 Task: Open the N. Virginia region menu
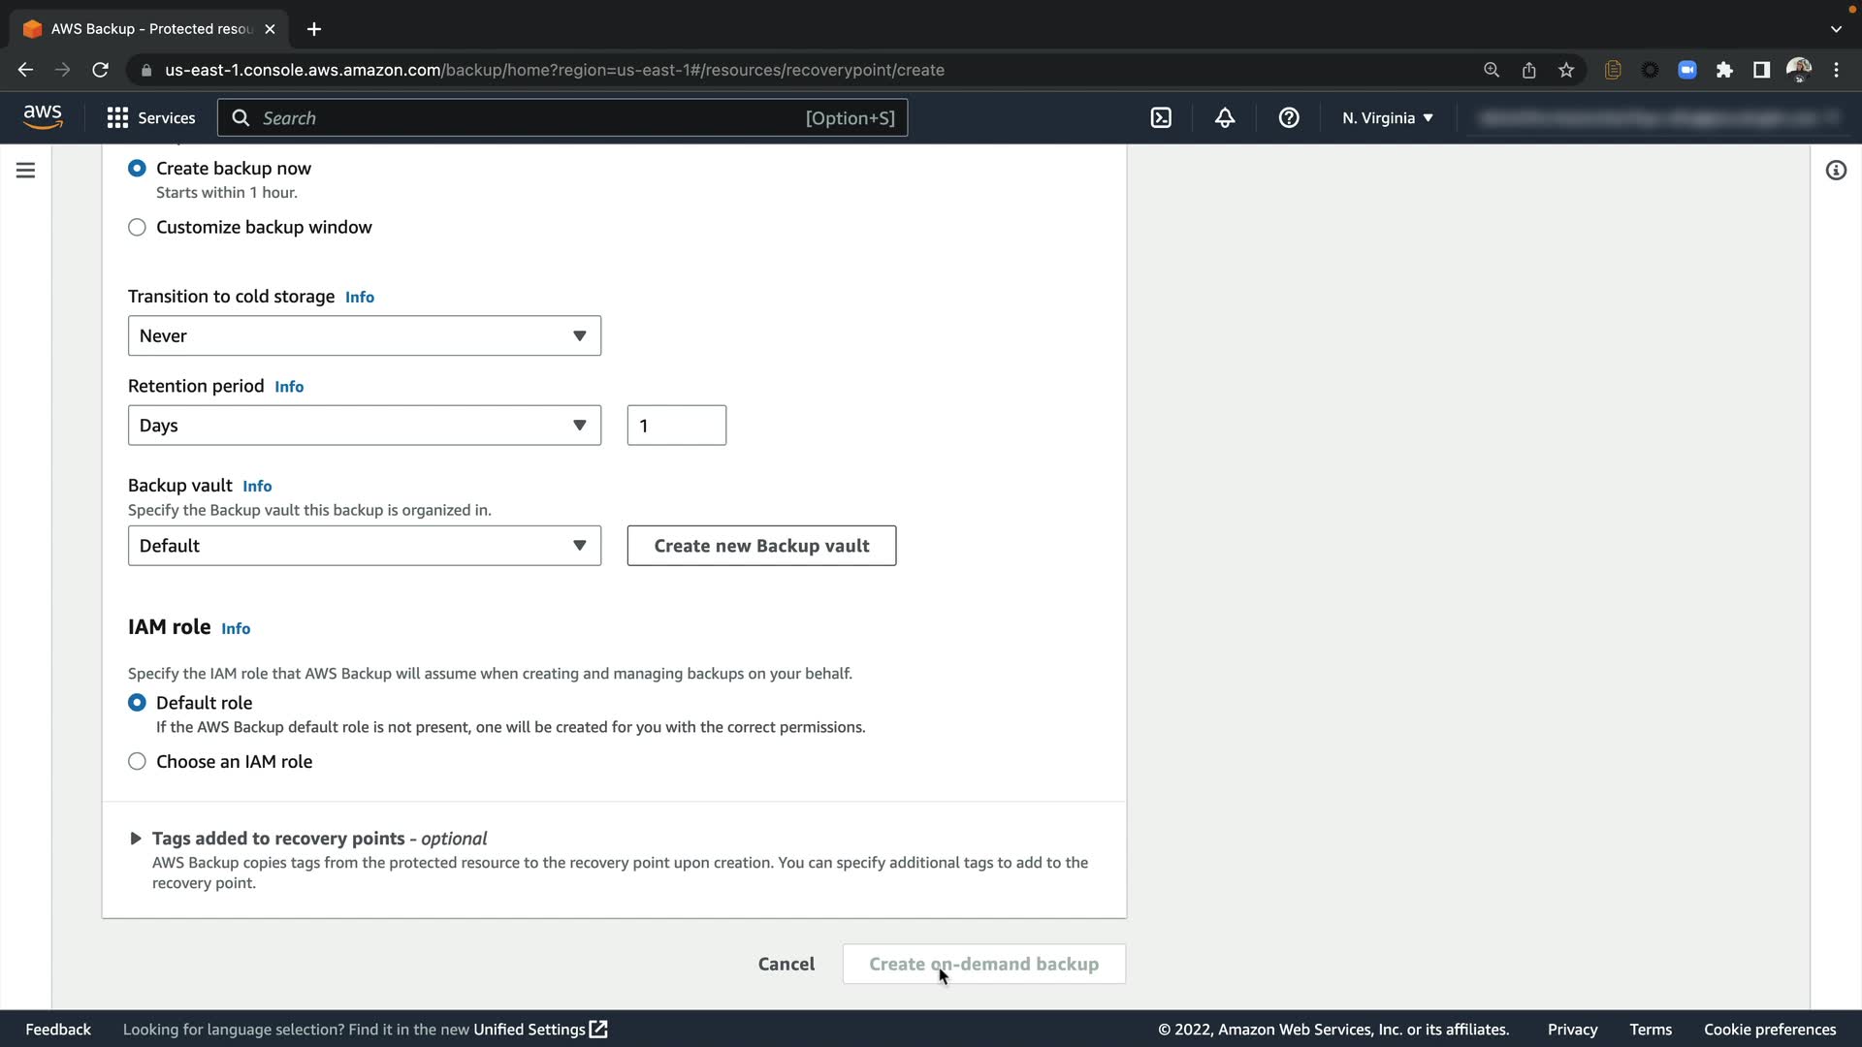pyautogui.click(x=1387, y=118)
